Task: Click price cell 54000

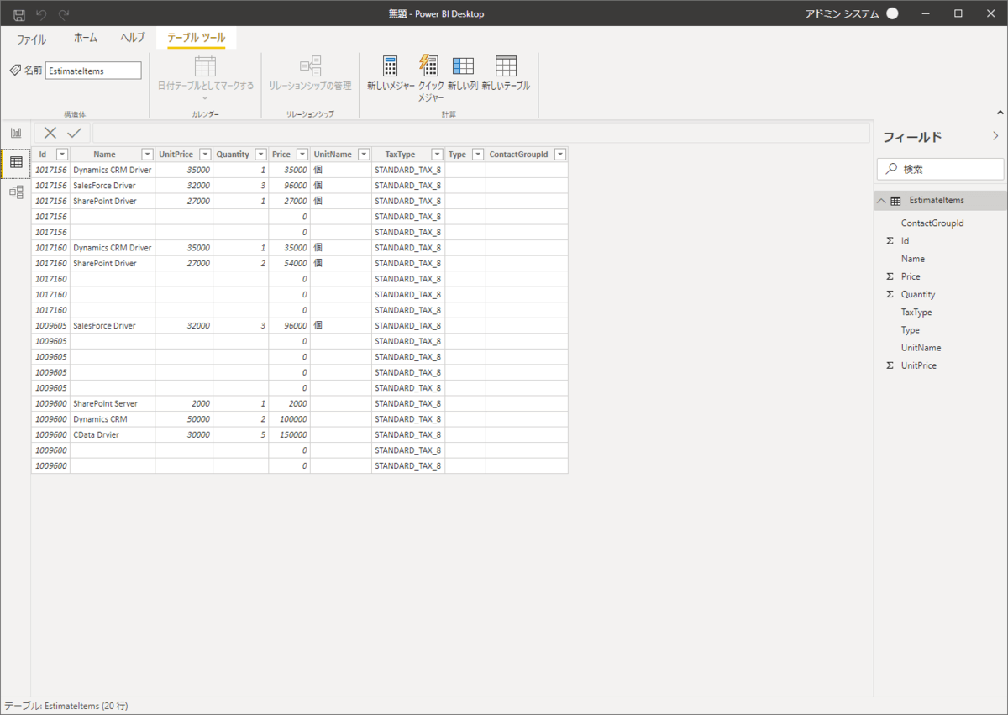Action: tap(289, 264)
